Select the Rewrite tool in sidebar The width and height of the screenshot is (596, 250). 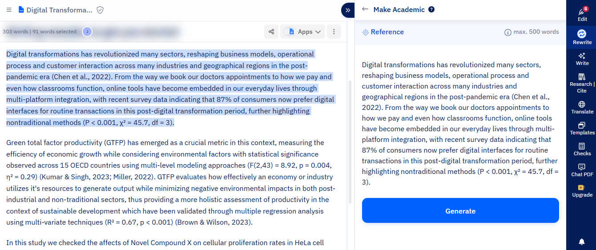tap(582, 37)
